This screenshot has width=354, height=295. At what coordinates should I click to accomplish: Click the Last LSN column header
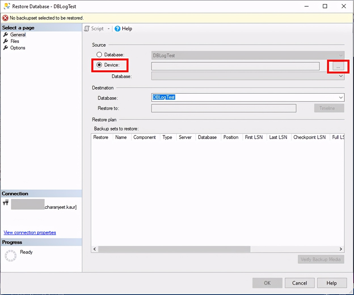[279, 137]
